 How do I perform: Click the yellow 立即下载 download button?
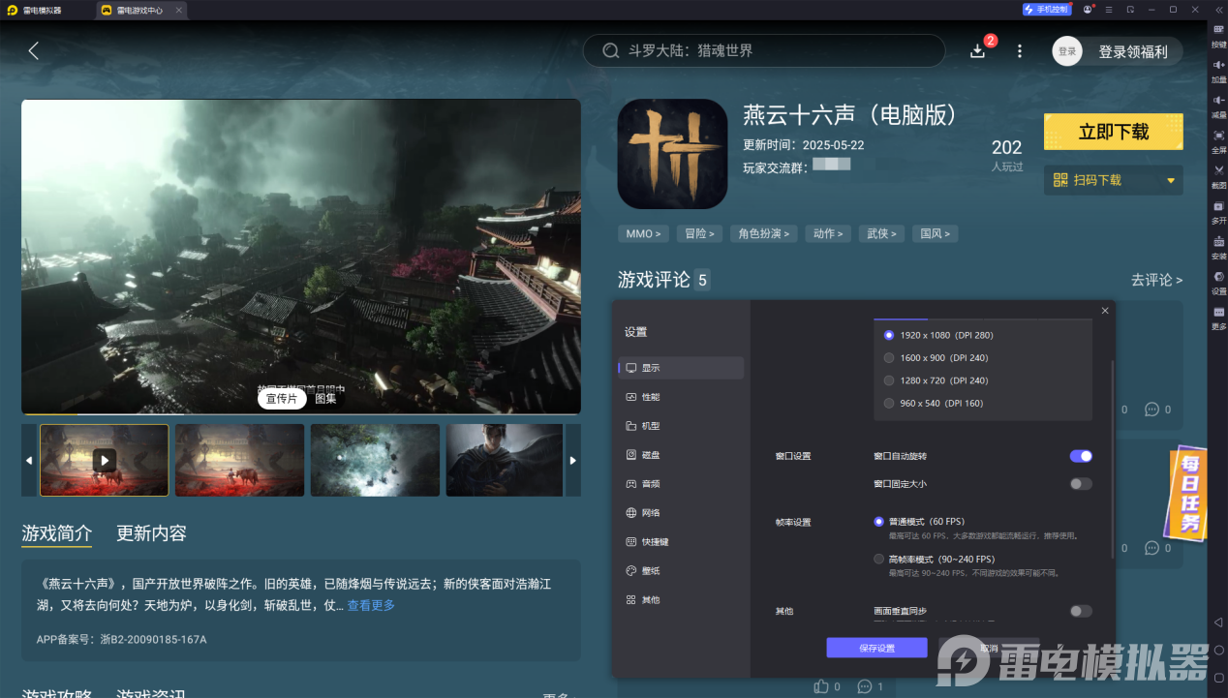(x=1113, y=132)
